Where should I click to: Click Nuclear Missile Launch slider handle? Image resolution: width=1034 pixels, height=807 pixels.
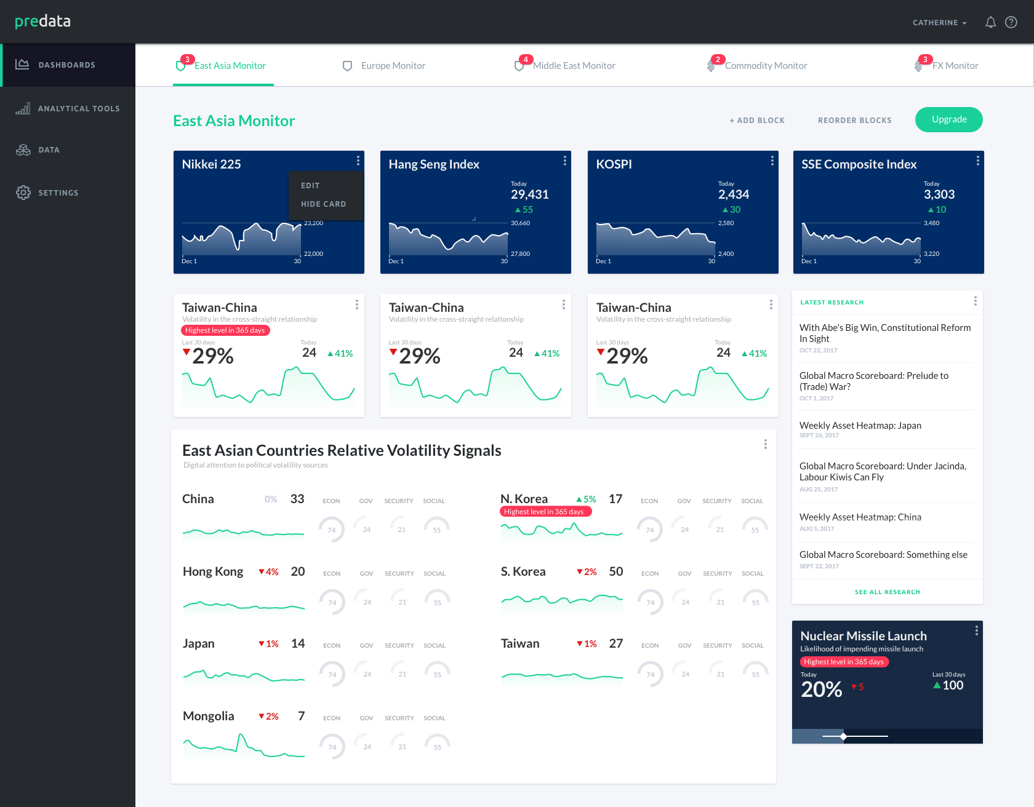[843, 736]
